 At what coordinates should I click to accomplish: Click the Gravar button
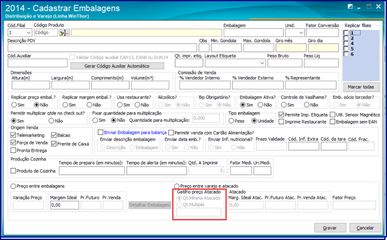point(330,228)
